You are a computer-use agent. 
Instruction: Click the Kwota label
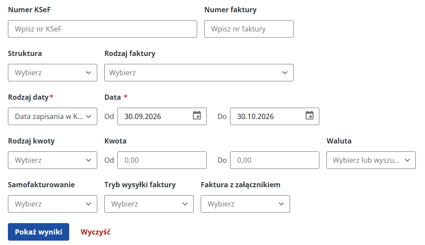click(116, 141)
